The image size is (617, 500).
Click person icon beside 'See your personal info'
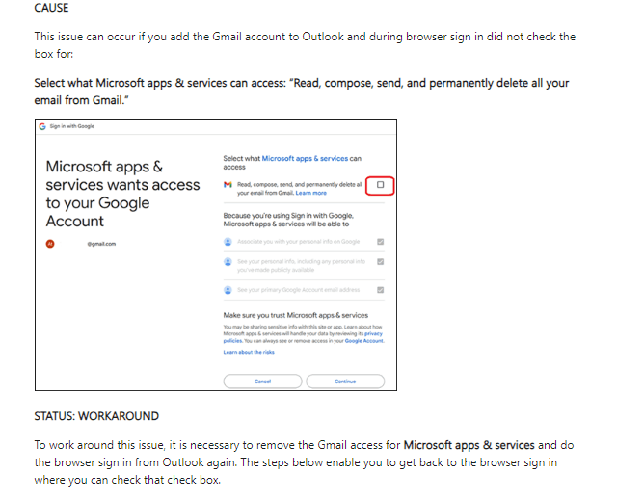click(x=228, y=261)
